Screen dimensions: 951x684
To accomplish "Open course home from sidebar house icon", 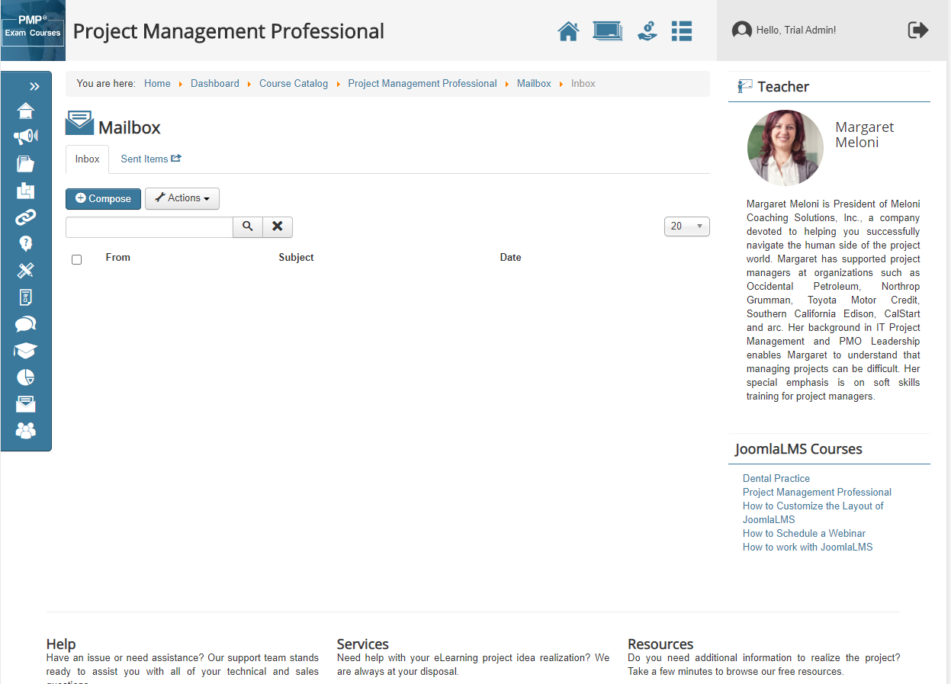I will (x=26, y=111).
